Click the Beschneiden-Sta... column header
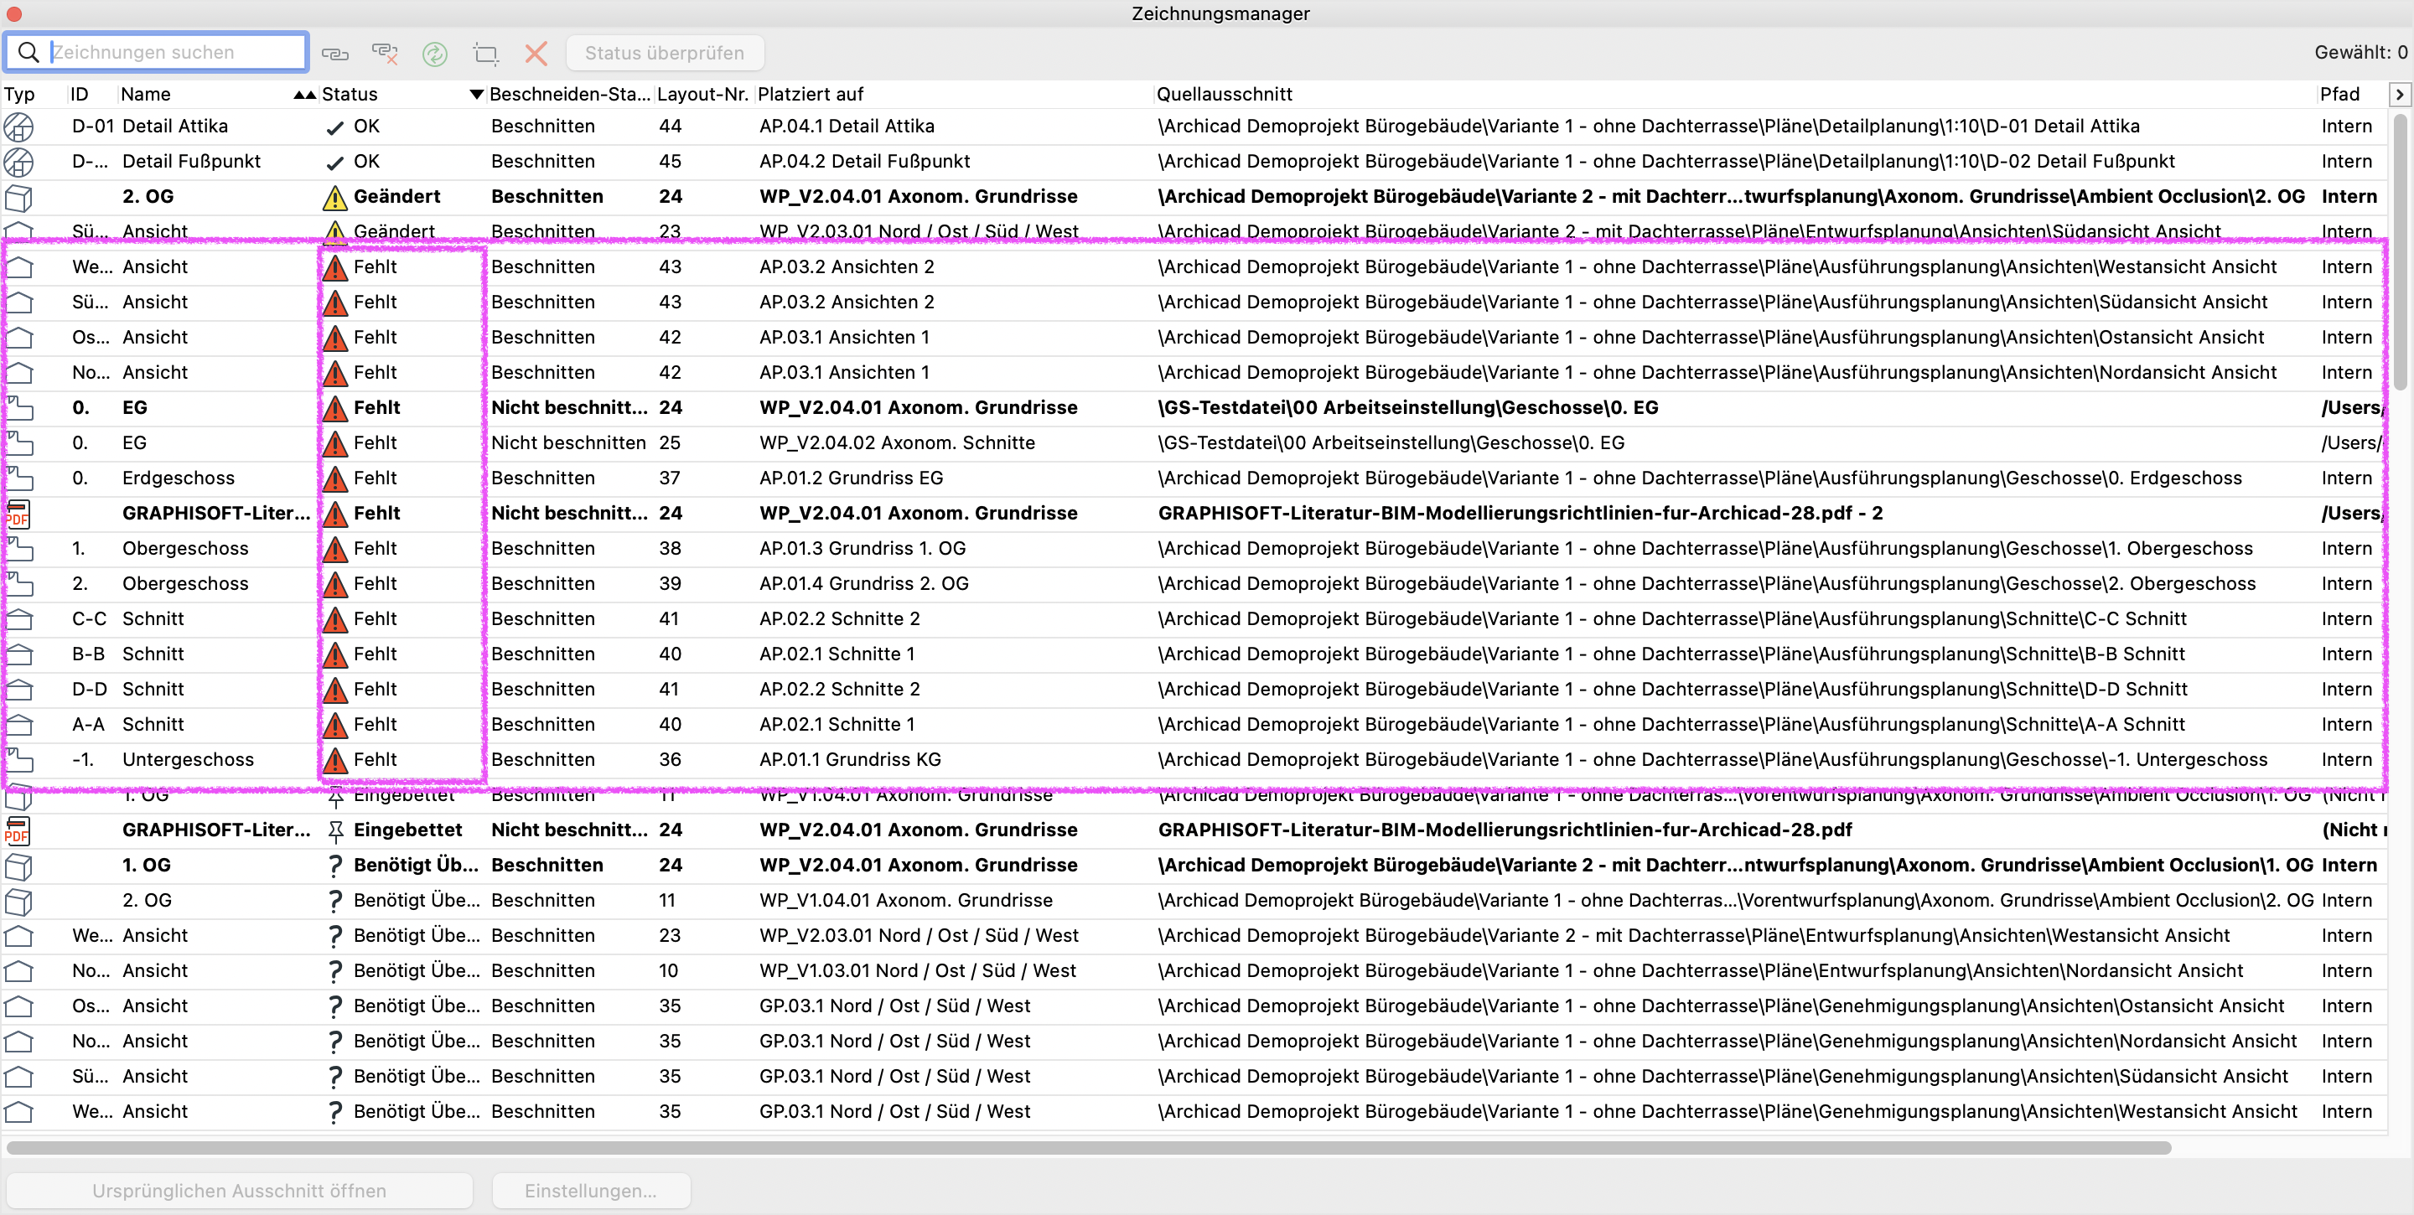 tap(570, 95)
